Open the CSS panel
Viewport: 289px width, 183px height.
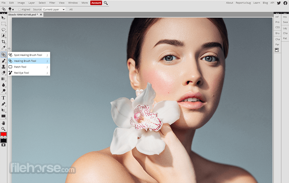277,27
